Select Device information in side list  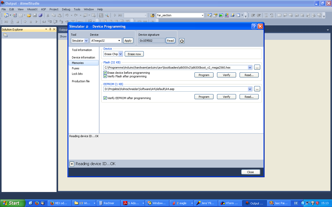(x=84, y=57)
